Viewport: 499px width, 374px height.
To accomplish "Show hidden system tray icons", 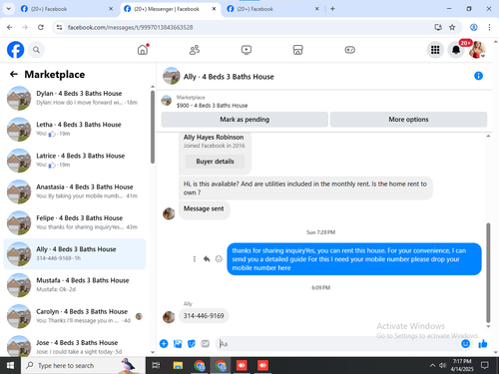I will coord(432,365).
